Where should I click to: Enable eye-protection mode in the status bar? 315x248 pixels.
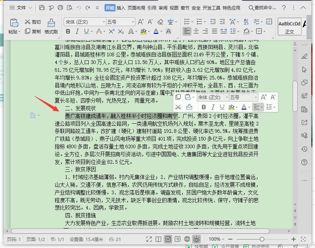(x=197, y=239)
